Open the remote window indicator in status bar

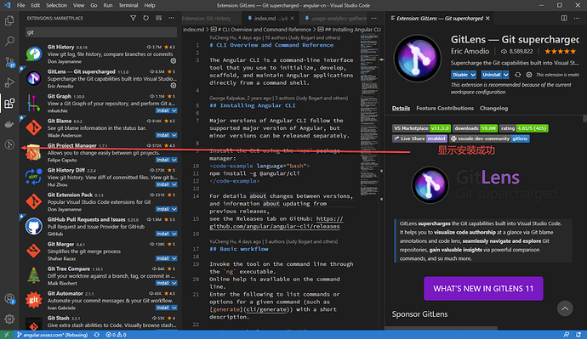pos(7,335)
